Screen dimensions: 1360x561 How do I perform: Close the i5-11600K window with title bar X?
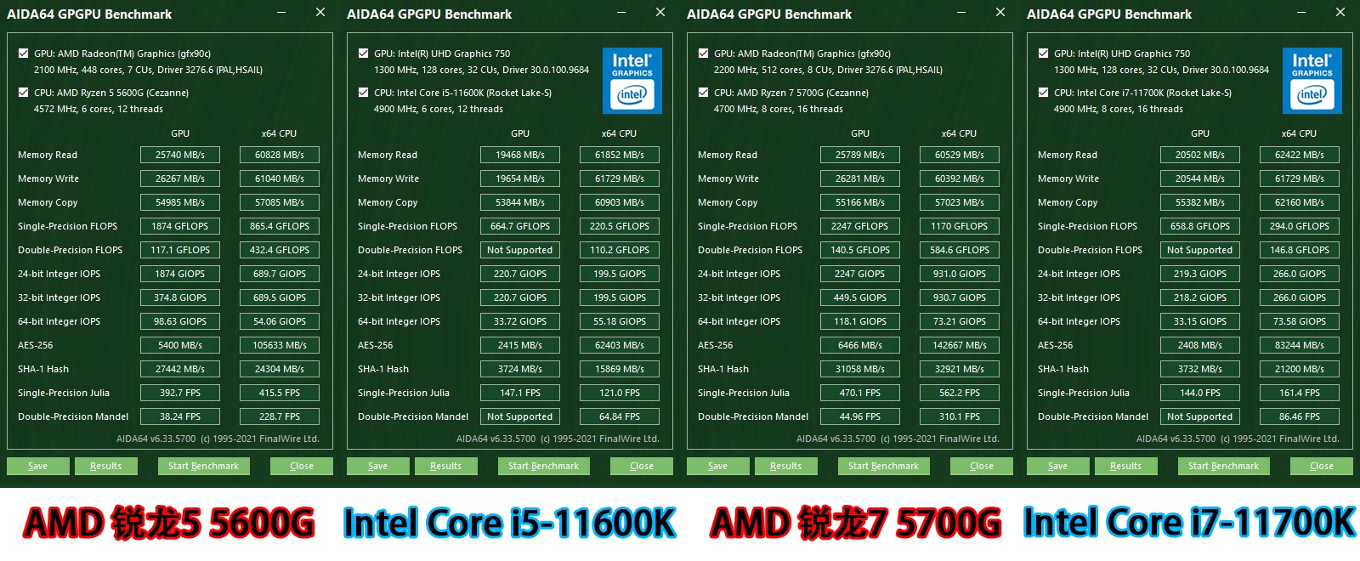(660, 13)
